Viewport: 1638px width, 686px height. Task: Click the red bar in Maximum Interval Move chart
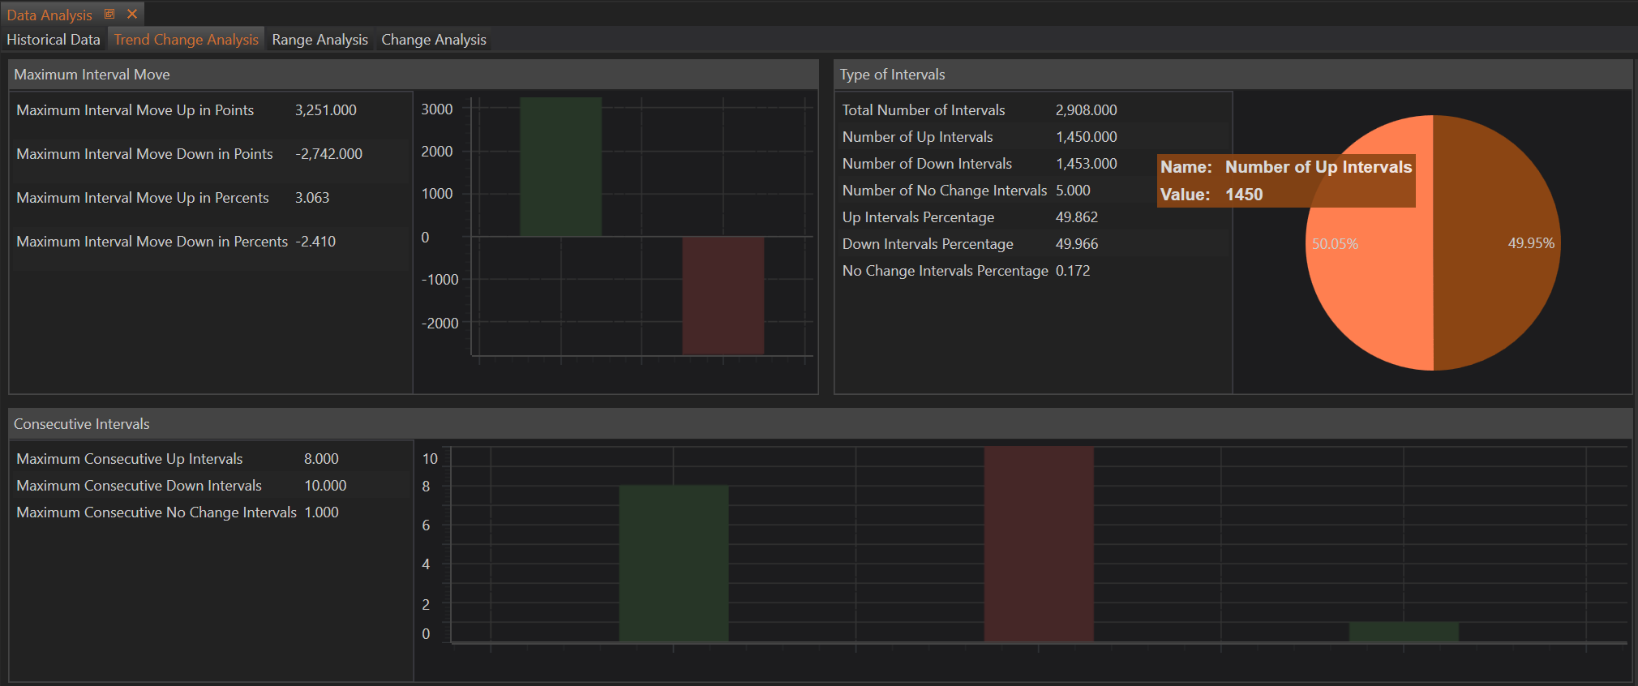(723, 295)
